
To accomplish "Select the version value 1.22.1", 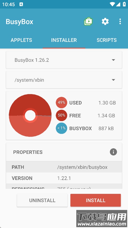I will (x=64, y=178).
